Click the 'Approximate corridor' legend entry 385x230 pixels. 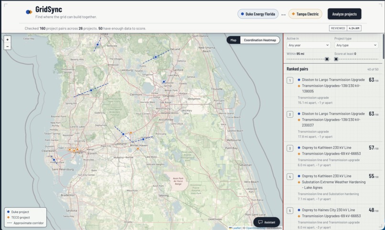[x=25, y=223]
